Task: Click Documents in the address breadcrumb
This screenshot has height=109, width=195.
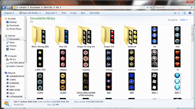Action: point(35,7)
